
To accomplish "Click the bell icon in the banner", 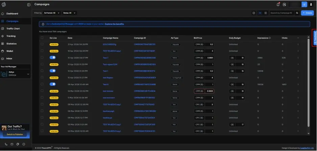I will pyautogui.click(x=43, y=24).
